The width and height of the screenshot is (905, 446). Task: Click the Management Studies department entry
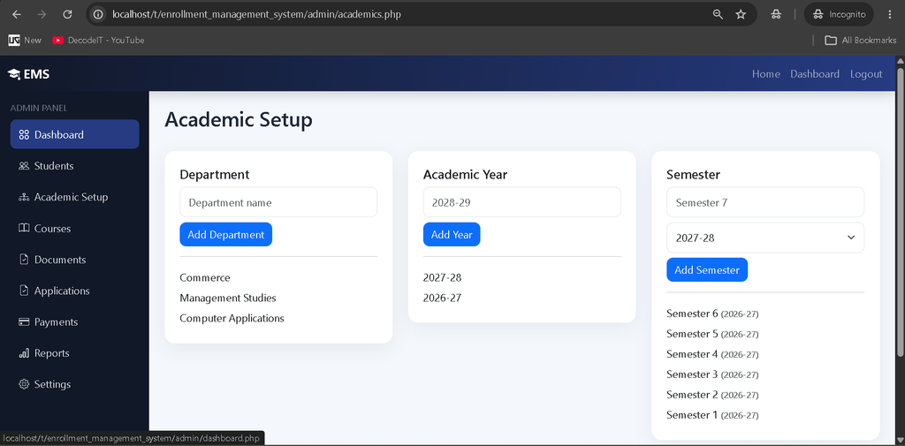tap(228, 299)
